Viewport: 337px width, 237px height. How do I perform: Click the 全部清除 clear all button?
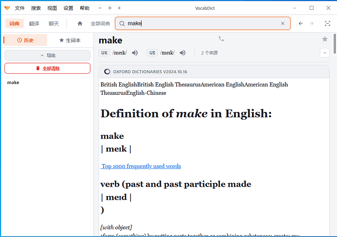click(47, 68)
